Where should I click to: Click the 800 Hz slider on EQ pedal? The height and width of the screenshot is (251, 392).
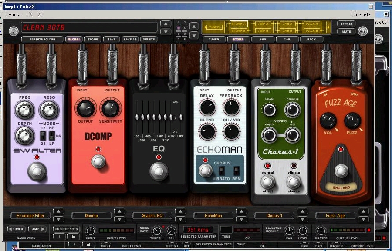tap(154, 117)
